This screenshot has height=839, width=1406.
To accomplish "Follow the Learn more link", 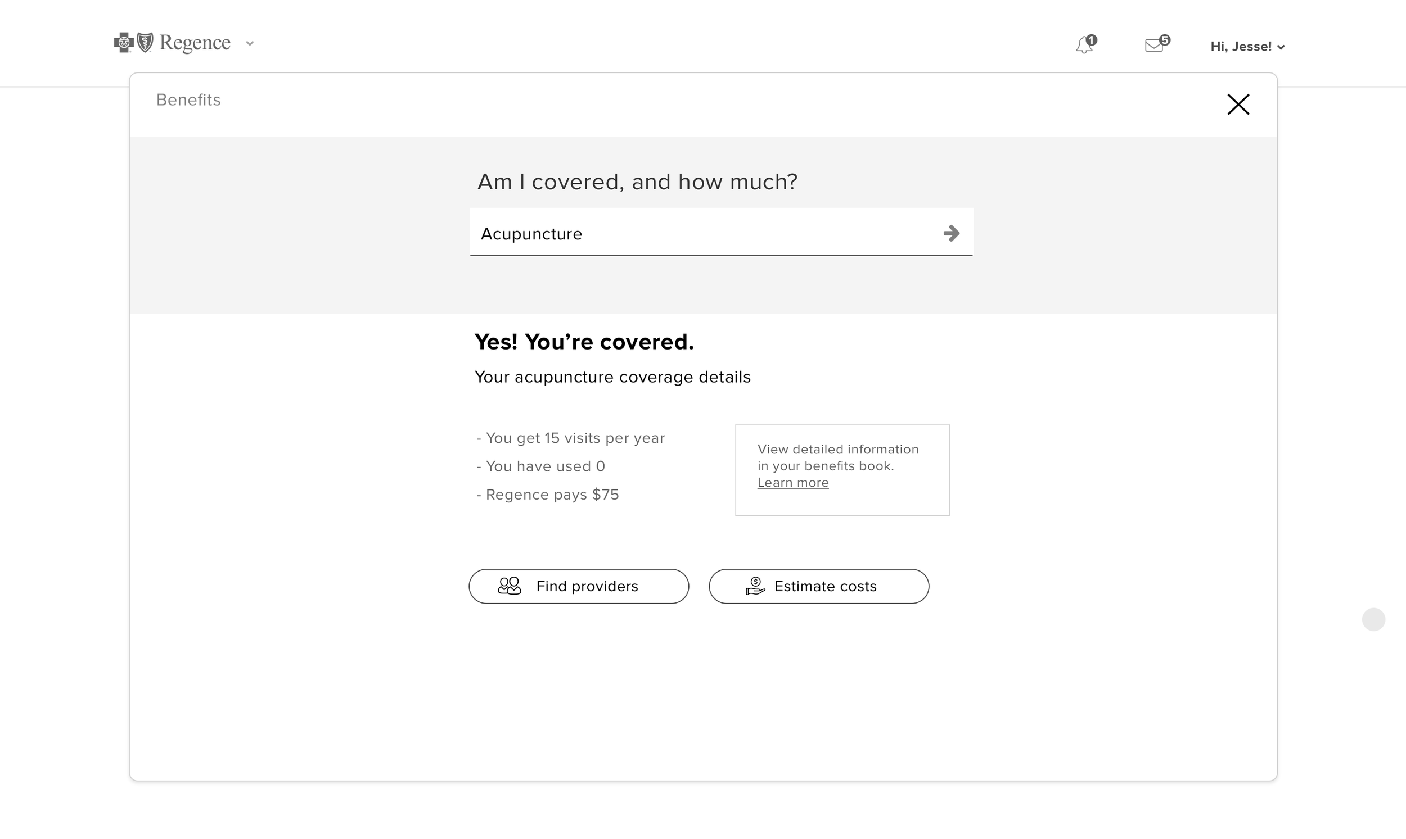I will (x=792, y=483).
